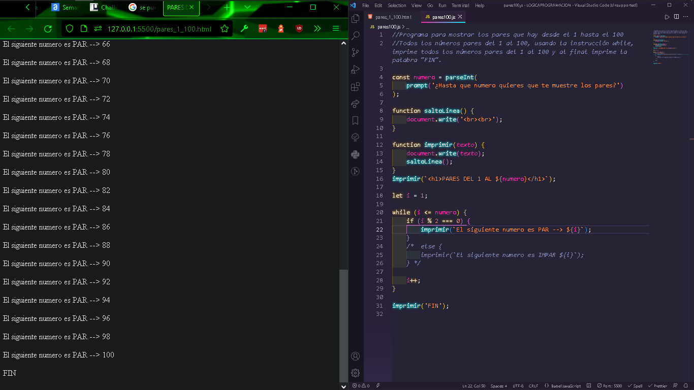Open the Run menu in VS Code
694x390 pixels.
coord(443,6)
